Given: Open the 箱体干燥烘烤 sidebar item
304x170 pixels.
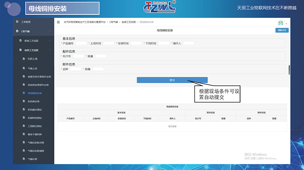Looking at the screenshot, I should (x=35, y=134).
